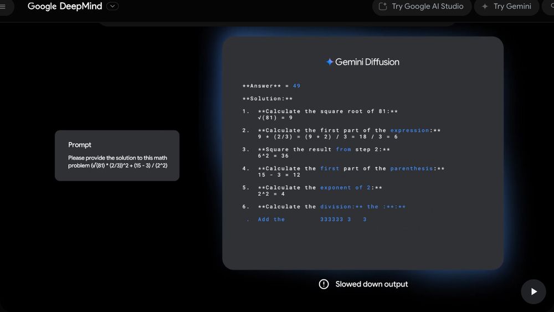Click the sparkle icon in Try Gemini
The height and width of the screenshot is (312, 554).
485,6
